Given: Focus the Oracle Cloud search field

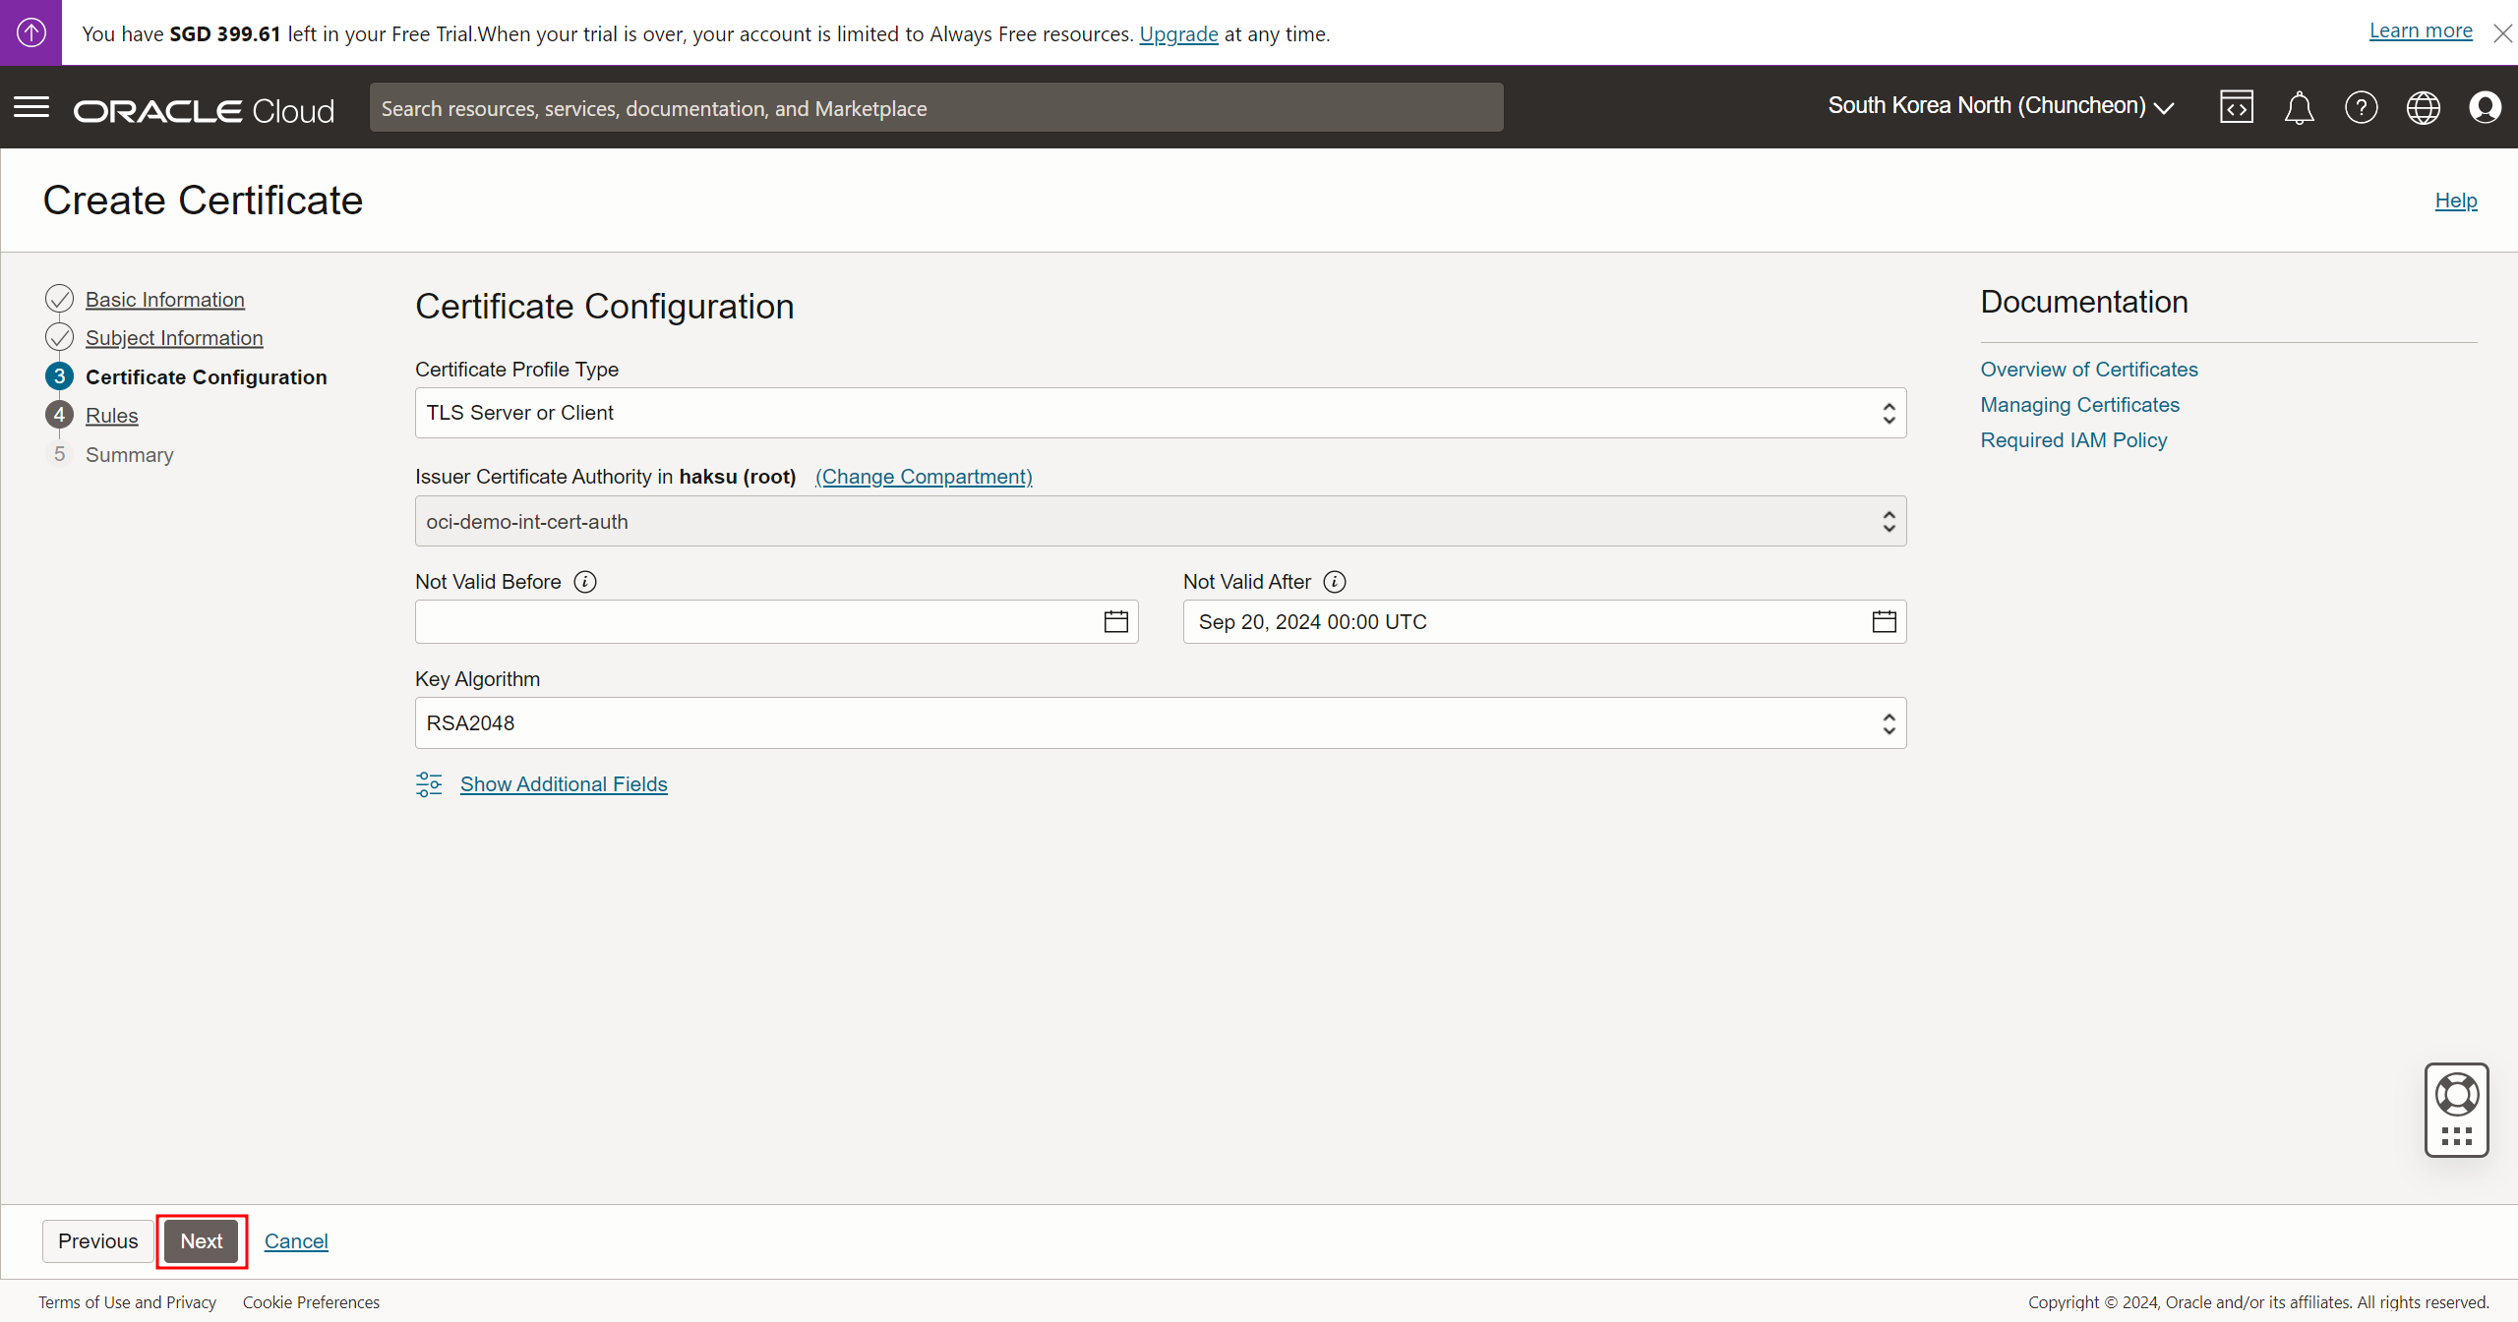Looking at the screenshot, I should [935, 108].
